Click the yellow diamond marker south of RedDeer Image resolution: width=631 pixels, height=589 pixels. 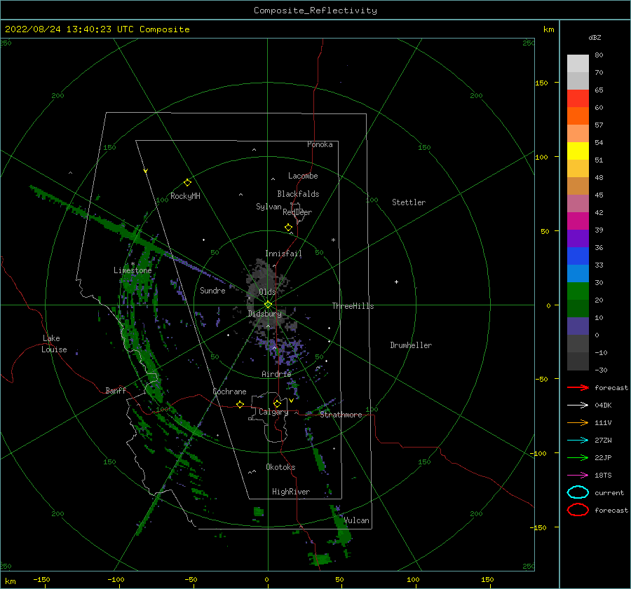pyautogui.click(x=288, y=228)
